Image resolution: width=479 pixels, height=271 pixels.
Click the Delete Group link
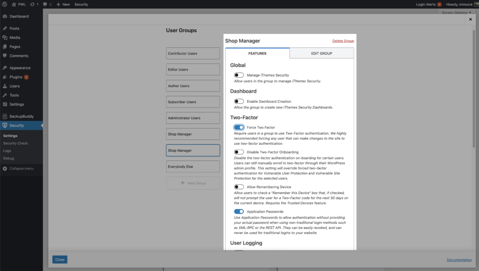[x=343, y=41]
